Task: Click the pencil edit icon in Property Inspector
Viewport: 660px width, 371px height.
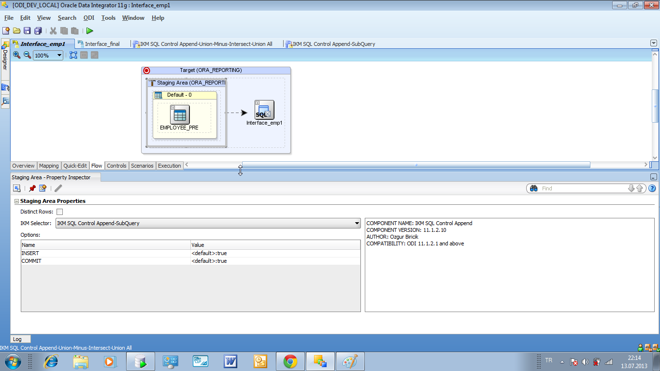Action: (58, 188)
